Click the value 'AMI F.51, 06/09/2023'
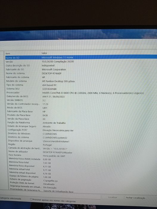This screenshot has width=157, height=209. (x=53, y=97)
